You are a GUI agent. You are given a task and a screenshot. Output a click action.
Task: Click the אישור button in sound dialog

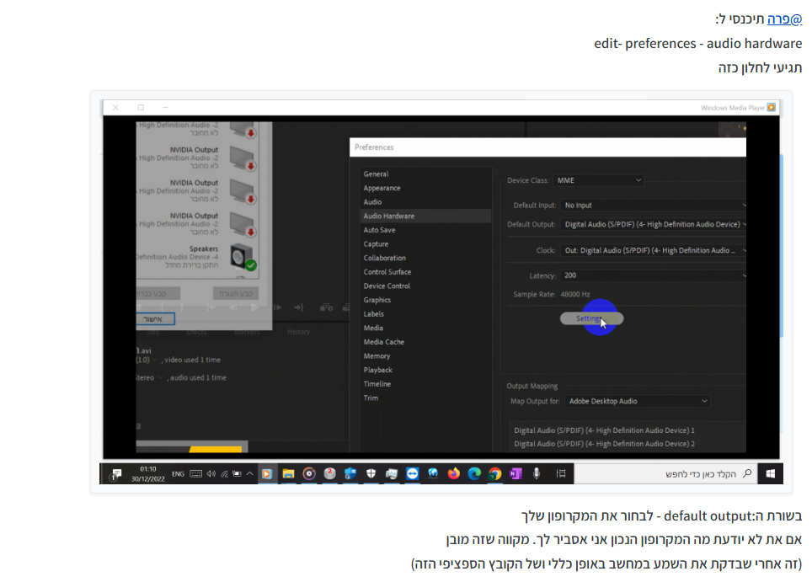coord(153,318)
